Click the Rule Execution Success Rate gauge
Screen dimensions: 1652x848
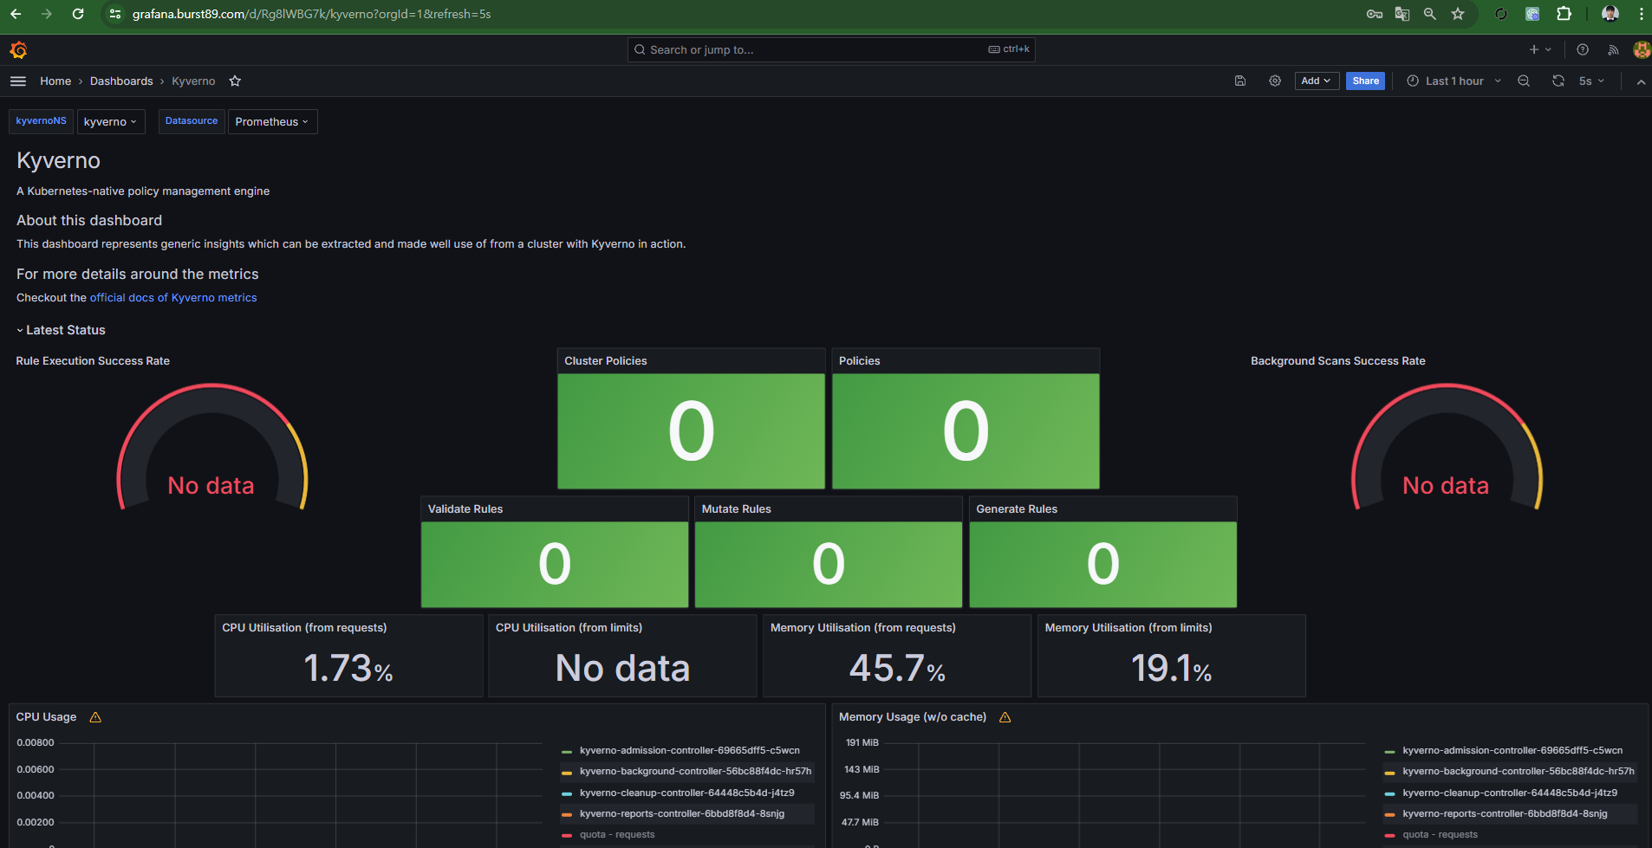tap(212, 447)
